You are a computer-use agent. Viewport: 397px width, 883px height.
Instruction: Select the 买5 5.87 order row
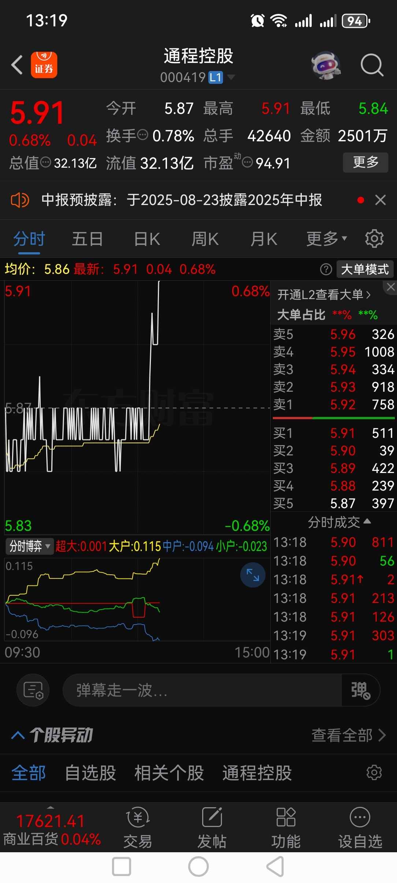click(x=334, y=503)
